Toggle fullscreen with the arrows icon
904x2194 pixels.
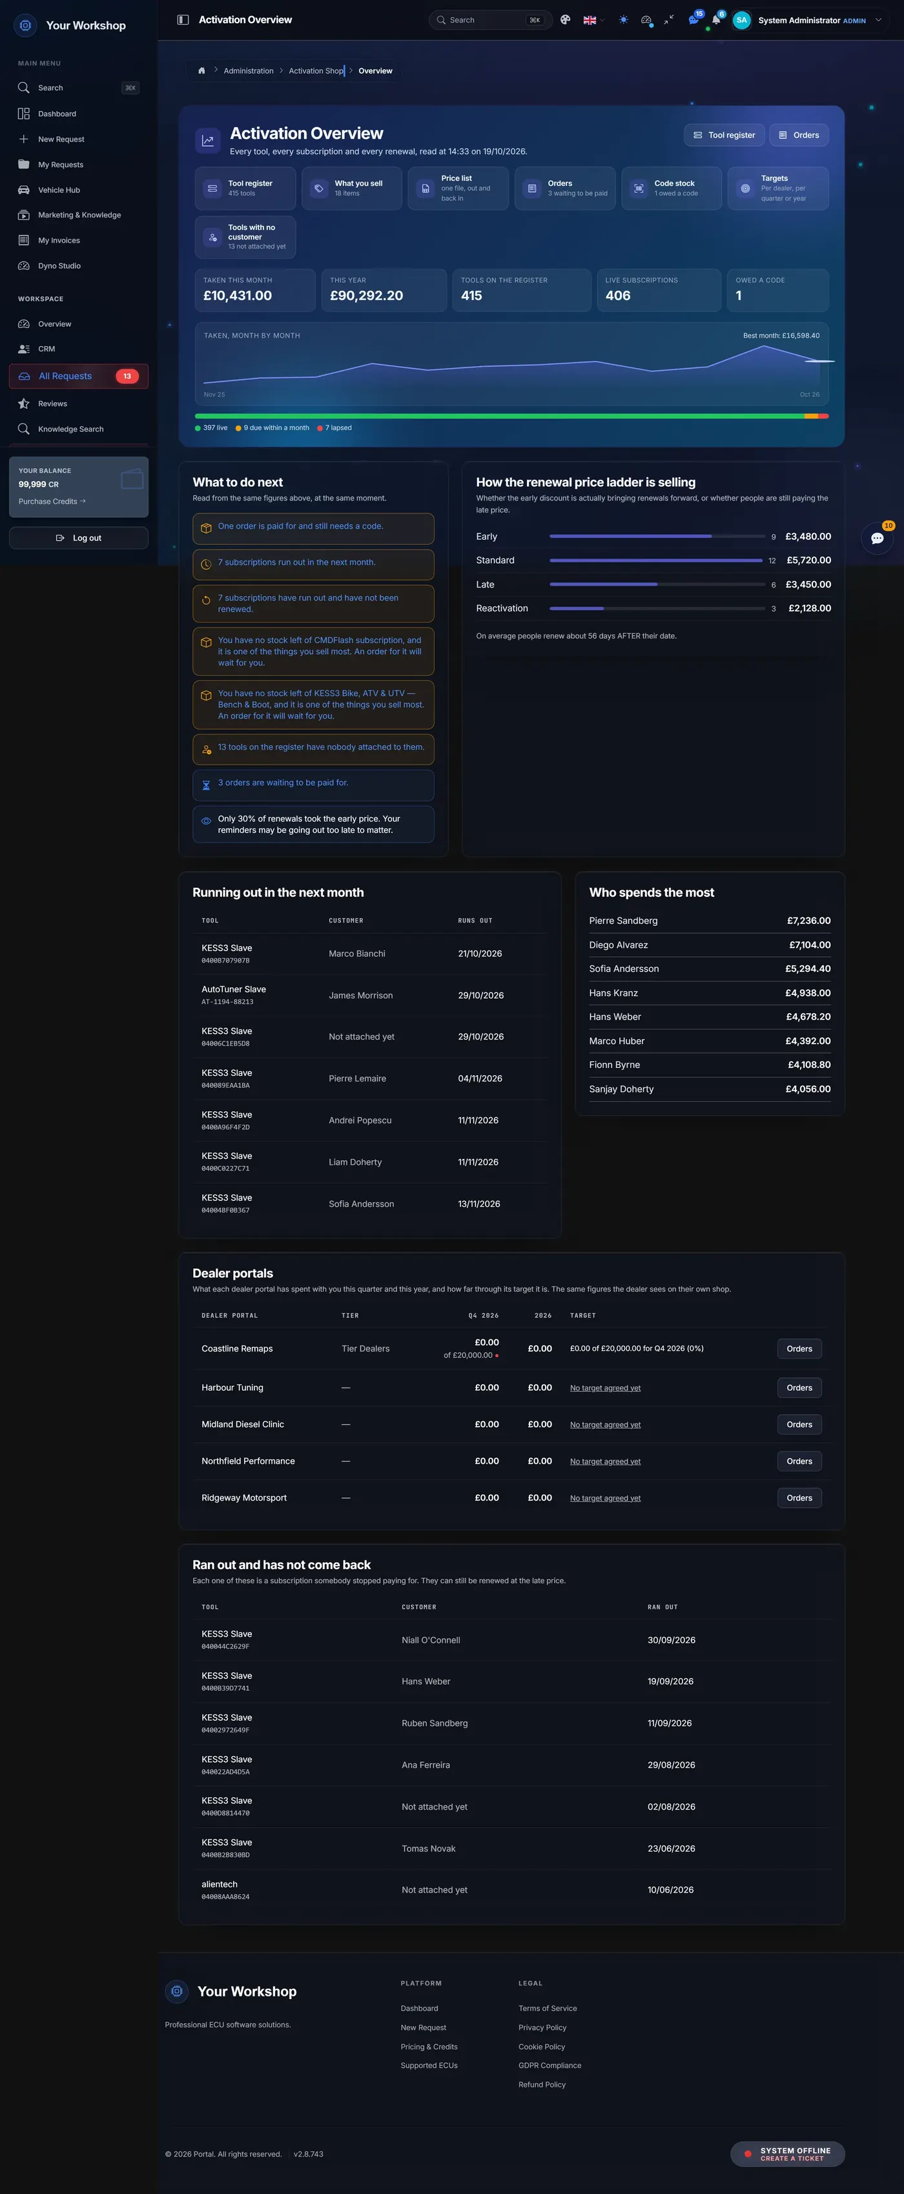click(669, 19)
